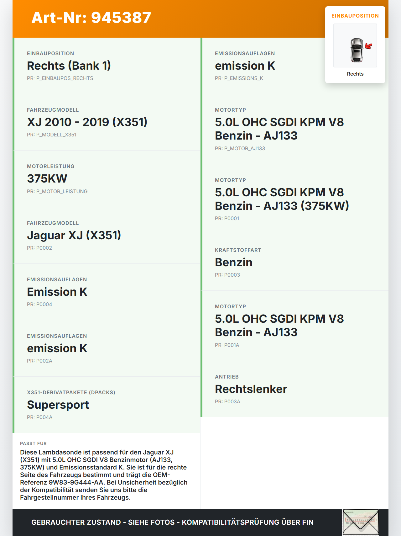
Task: Select the Jaguar XJ (X351) card
Action: (x=107, y=236)
